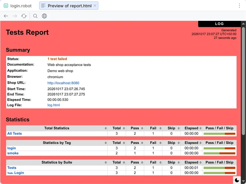Image resolution: width=246 pixels, height=184 pixels.
Task: Click the scrollbar up arrow
Action: [243, 24]
